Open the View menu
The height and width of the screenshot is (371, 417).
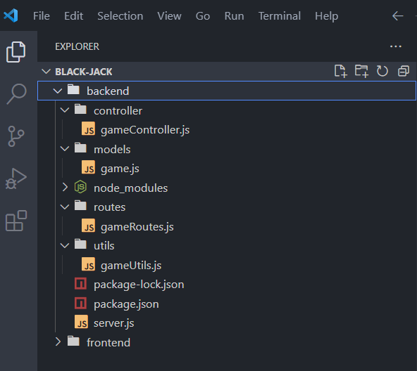pos(169,16)
